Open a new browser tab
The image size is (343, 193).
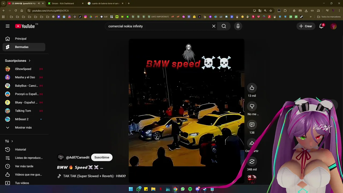pyautogui.click(x=129, y=3)
